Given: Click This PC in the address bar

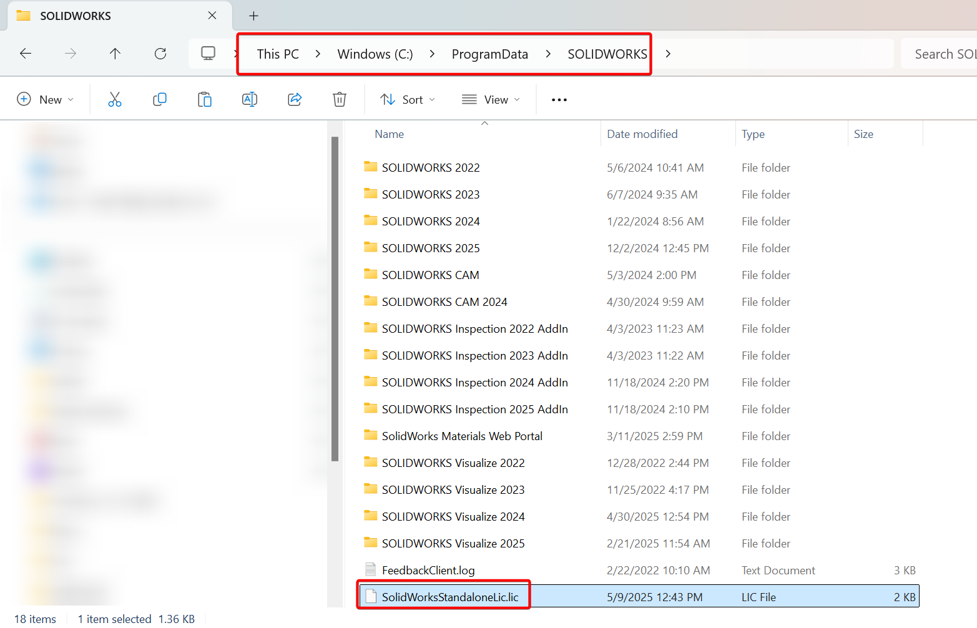Looking at the screenshot, I should point(278,54).
